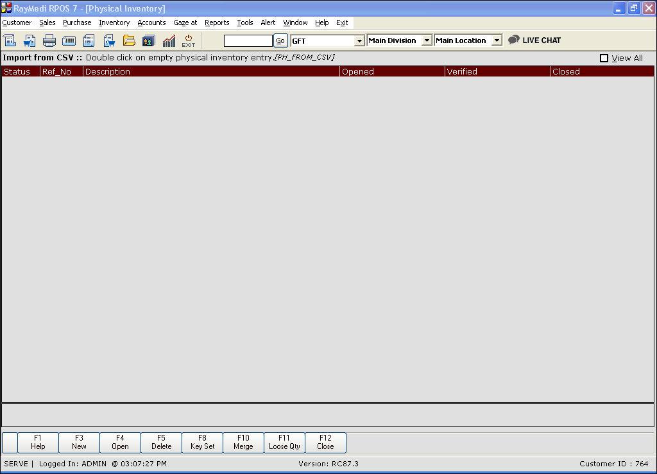This screenshot has height=474, width=657.
Task: Click the F5 Delete button
Action: click(161, 443)
